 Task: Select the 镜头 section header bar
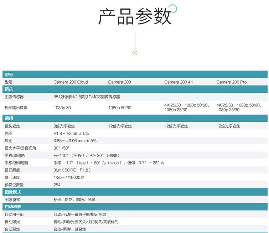pos(135,89)
